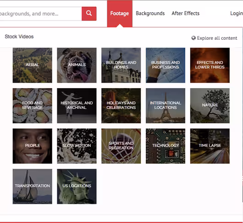Focus the search input field
Screen dimensions: 243x223
(41, 14)
